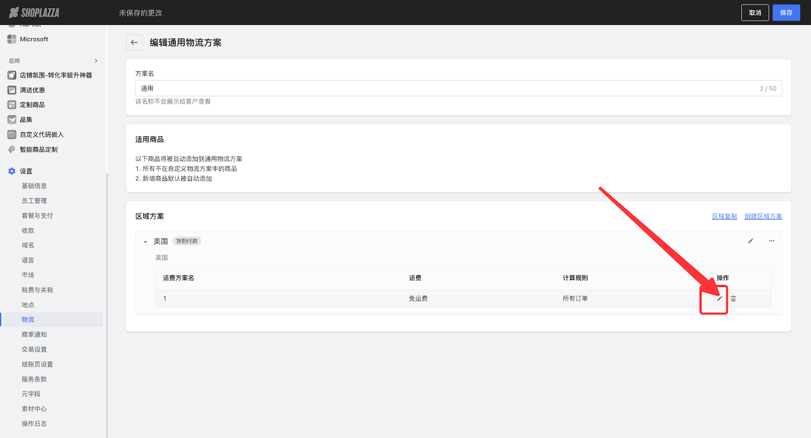
Task: Click the 方案名 input field
Action: coord(446,88)
